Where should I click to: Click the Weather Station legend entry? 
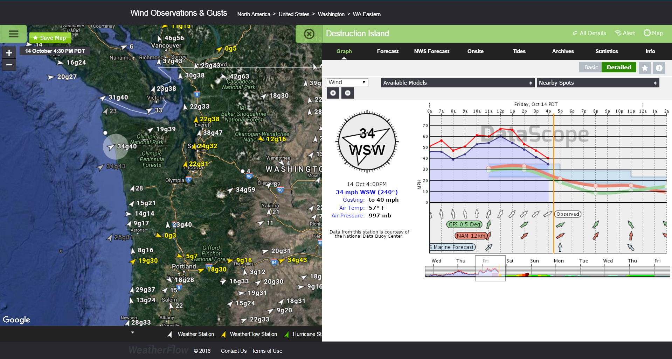pyautogui.click(x=191, y=334)
